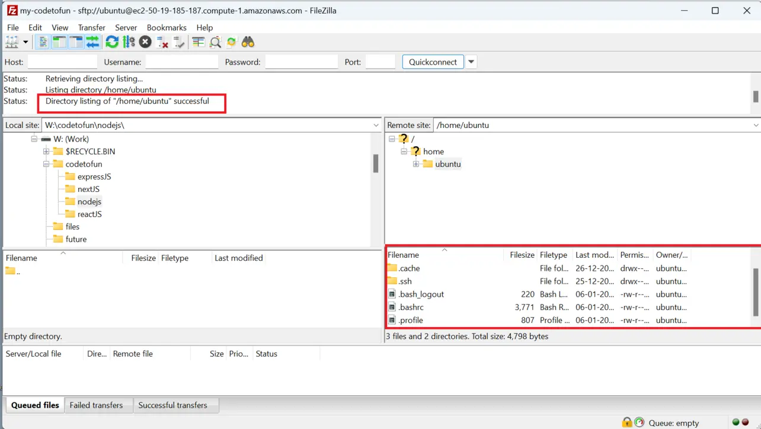Sort local files by Filename column
Viewport: 761px width, 429px height.
click(x=62, y=258)
